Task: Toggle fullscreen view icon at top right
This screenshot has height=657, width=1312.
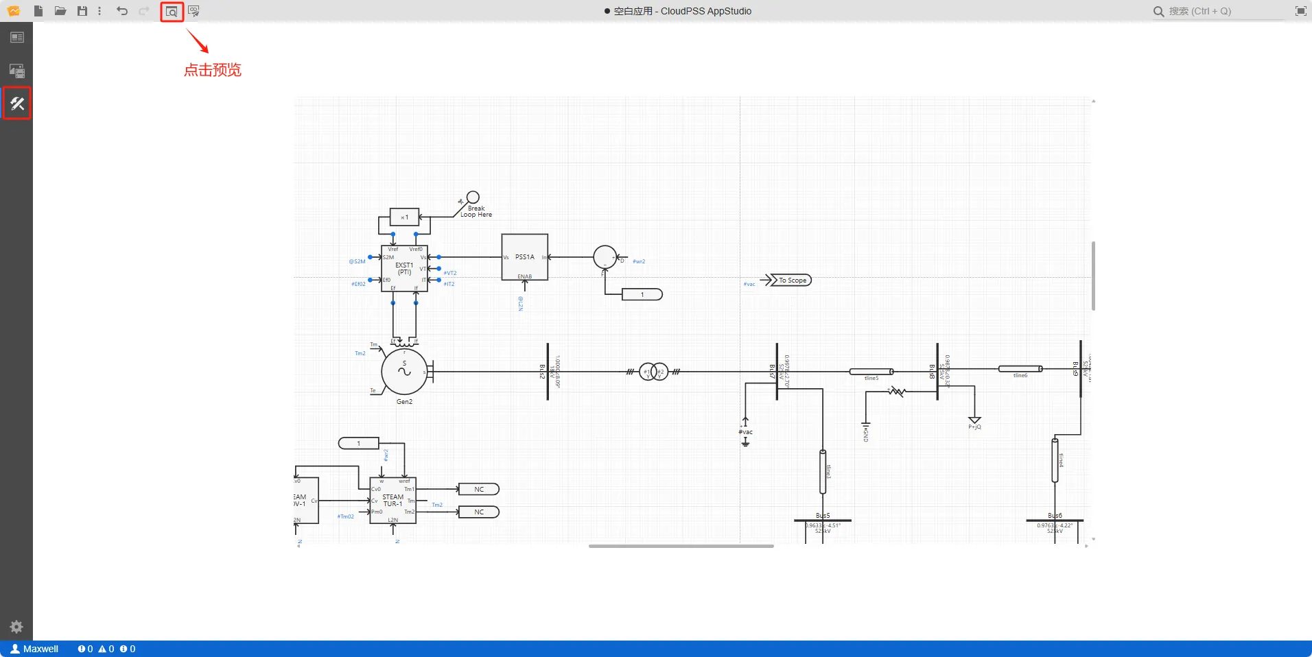Action: tap(1300, 11)
